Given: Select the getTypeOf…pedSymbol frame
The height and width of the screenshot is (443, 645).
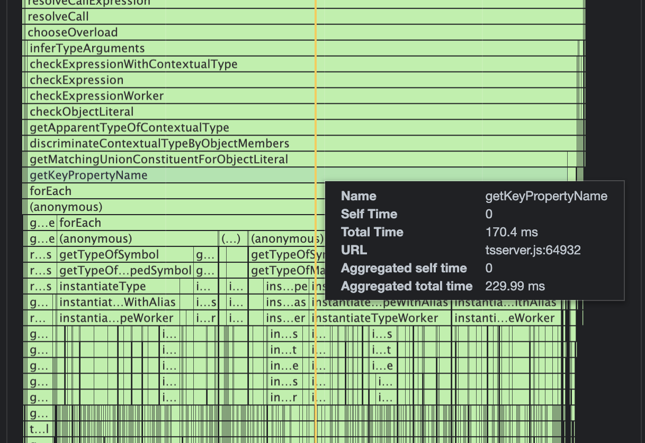Looking at the screenshot, I should pyautogui.click(x=126, y=271).
